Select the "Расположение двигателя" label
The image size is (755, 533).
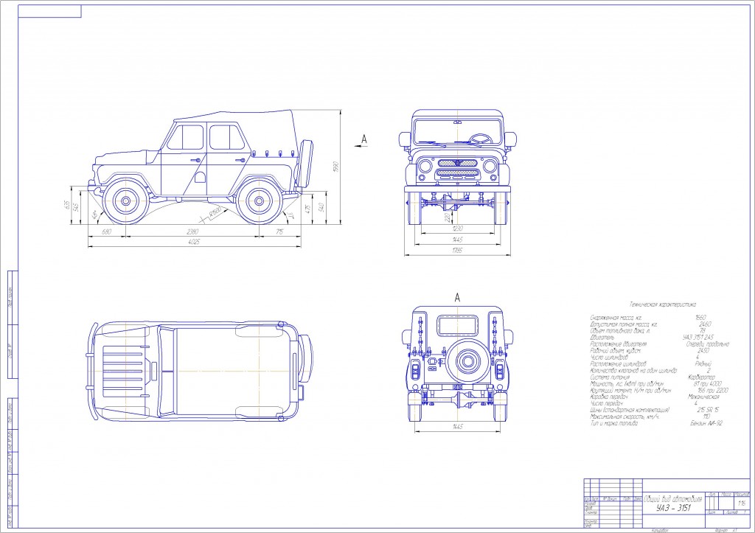[619, 344]
